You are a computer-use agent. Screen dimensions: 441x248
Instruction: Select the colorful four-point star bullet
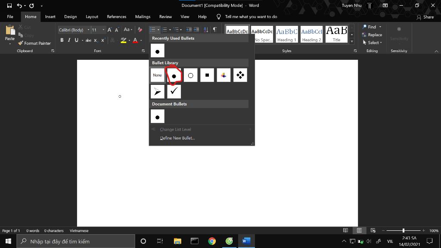click(224, 75)
